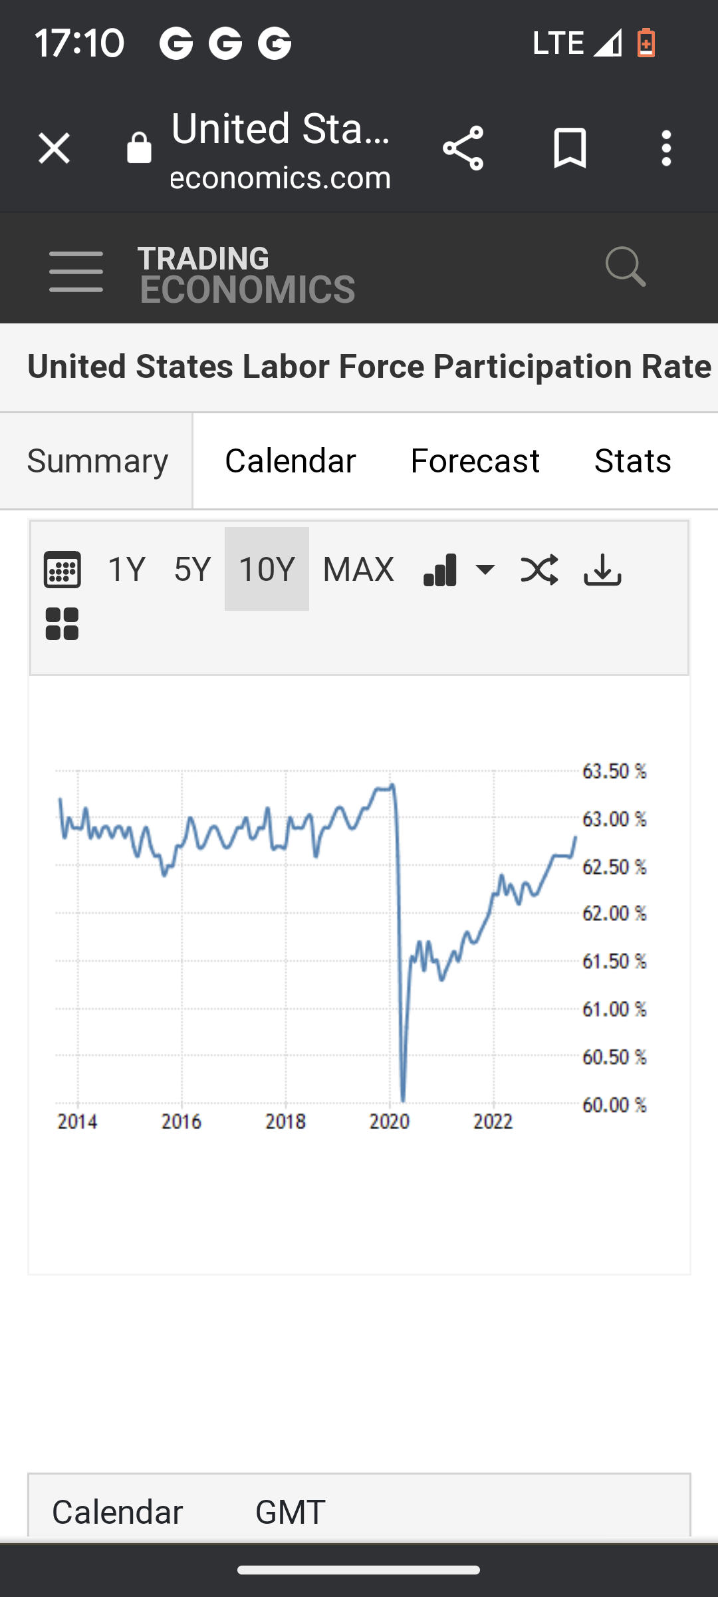
Task: Open browser three-dot overflow menu
Action: (x=666, y=148)
